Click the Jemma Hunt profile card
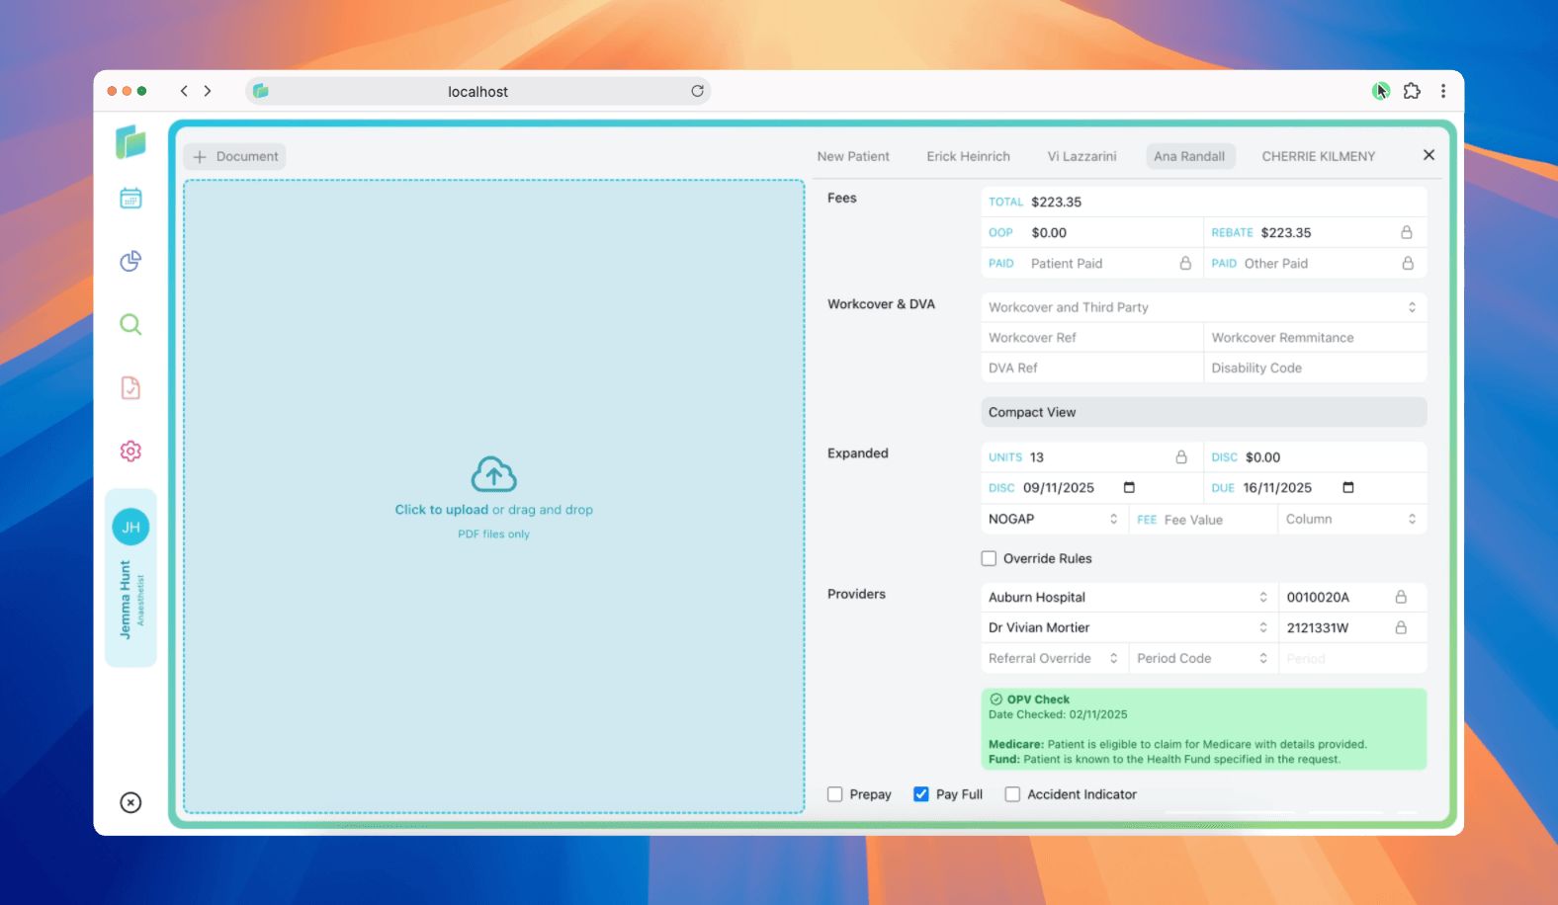The image size is (1558, 905). tap(130, 578)
